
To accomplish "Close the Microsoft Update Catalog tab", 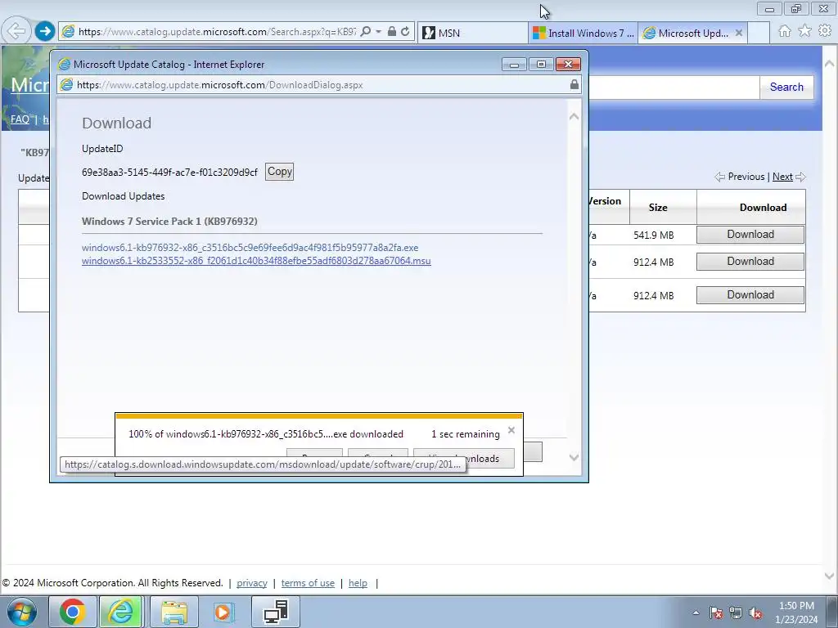I will tap(739, 33).
